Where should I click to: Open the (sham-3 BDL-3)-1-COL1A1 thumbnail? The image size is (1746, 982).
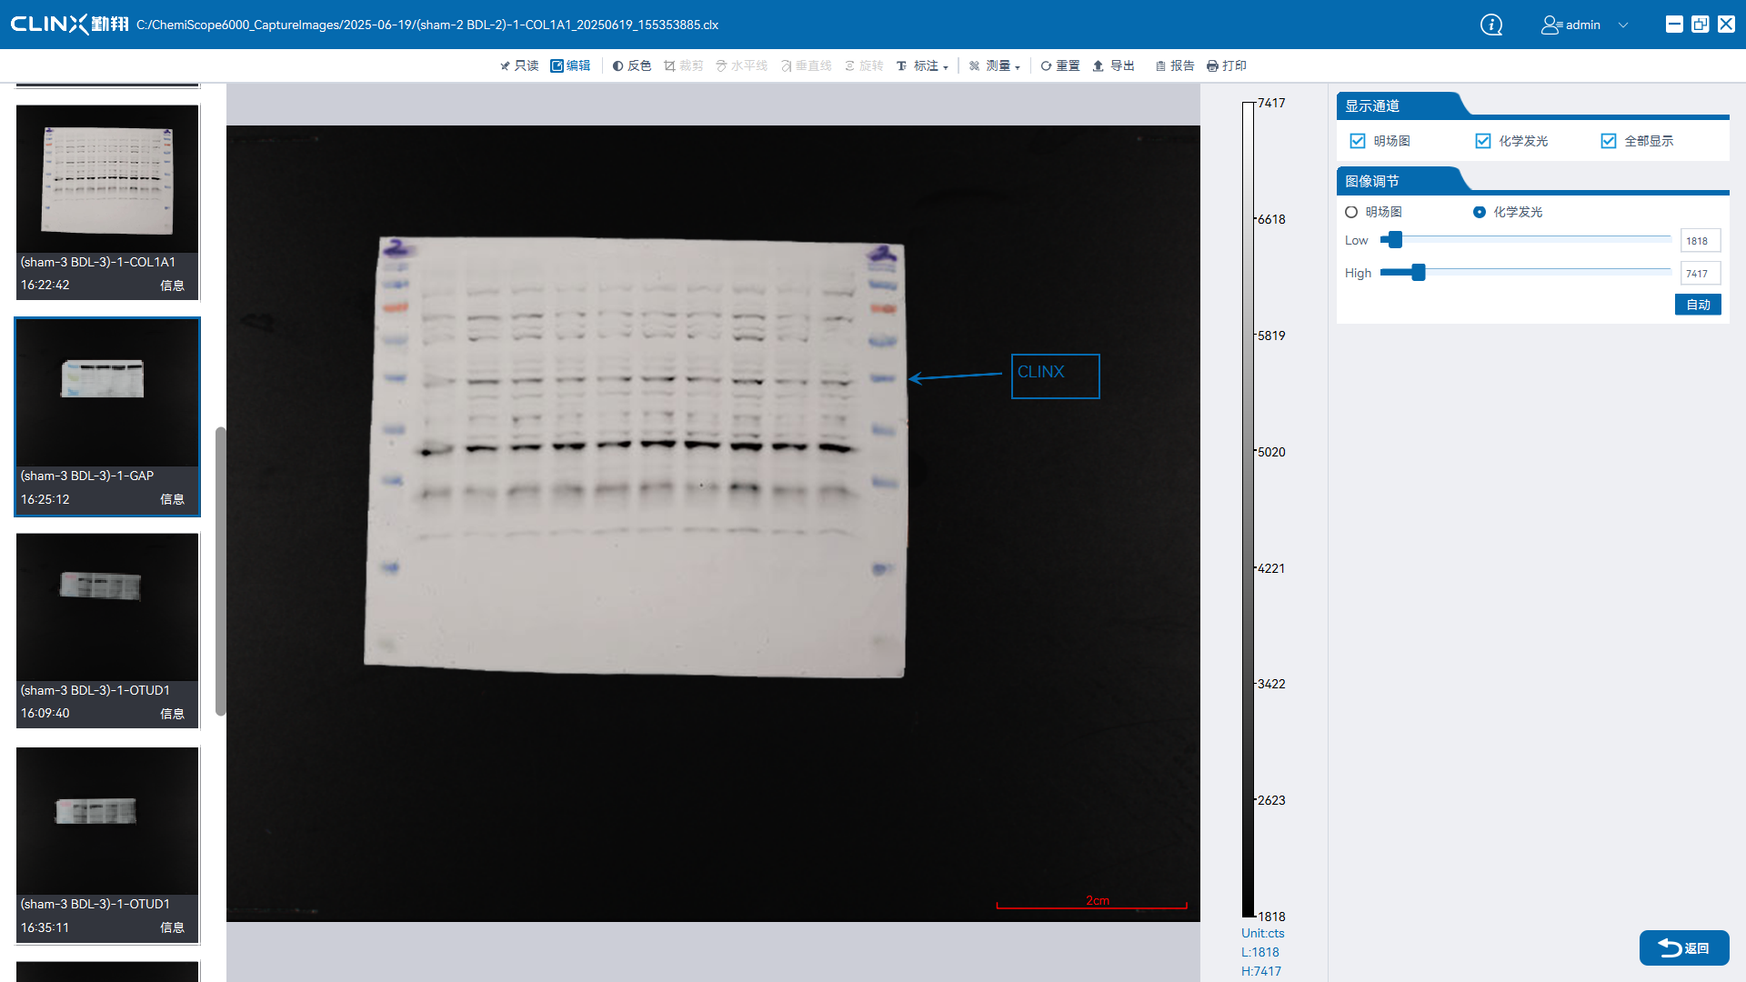[107, 179]
